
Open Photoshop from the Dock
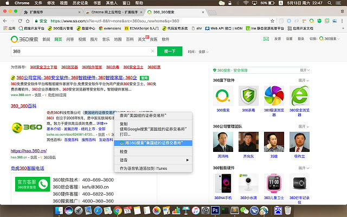[x=215, y=210]
